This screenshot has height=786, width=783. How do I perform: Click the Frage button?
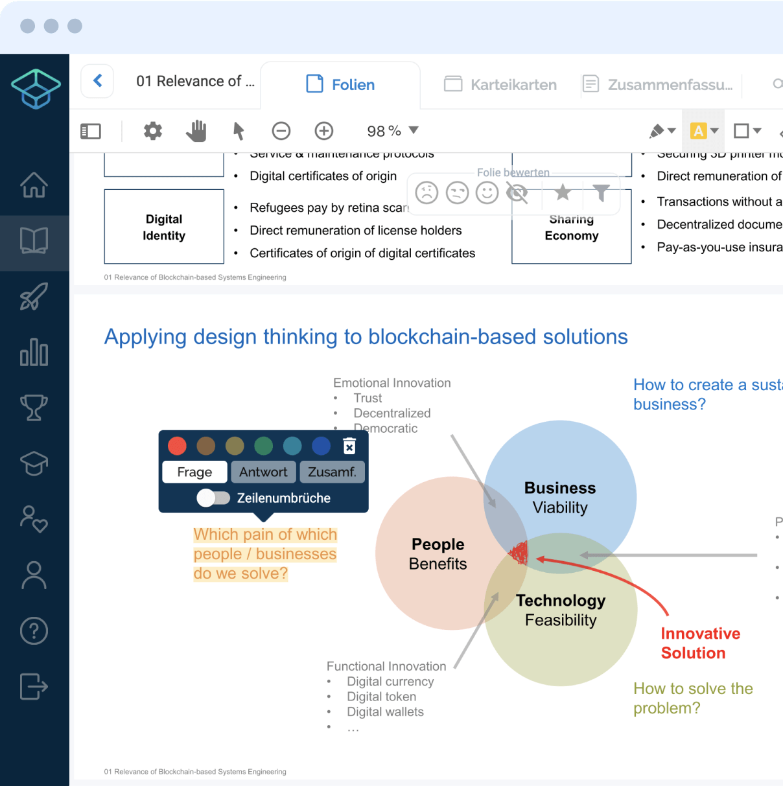194,472
